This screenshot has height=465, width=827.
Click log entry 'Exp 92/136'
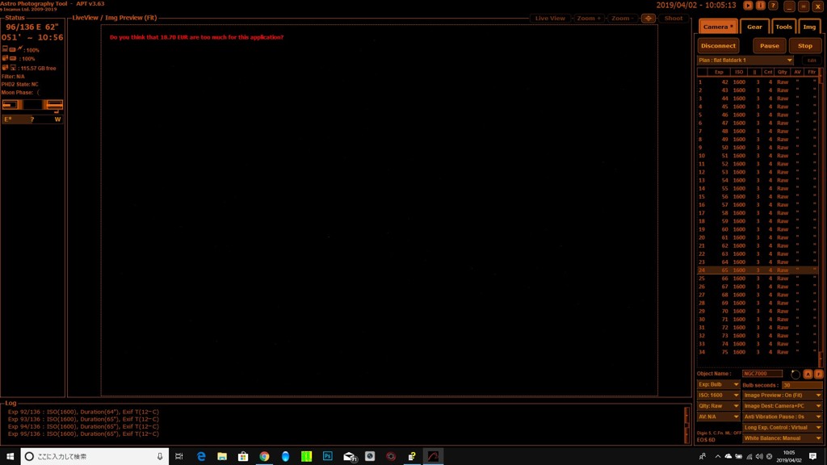pos(83,413)
